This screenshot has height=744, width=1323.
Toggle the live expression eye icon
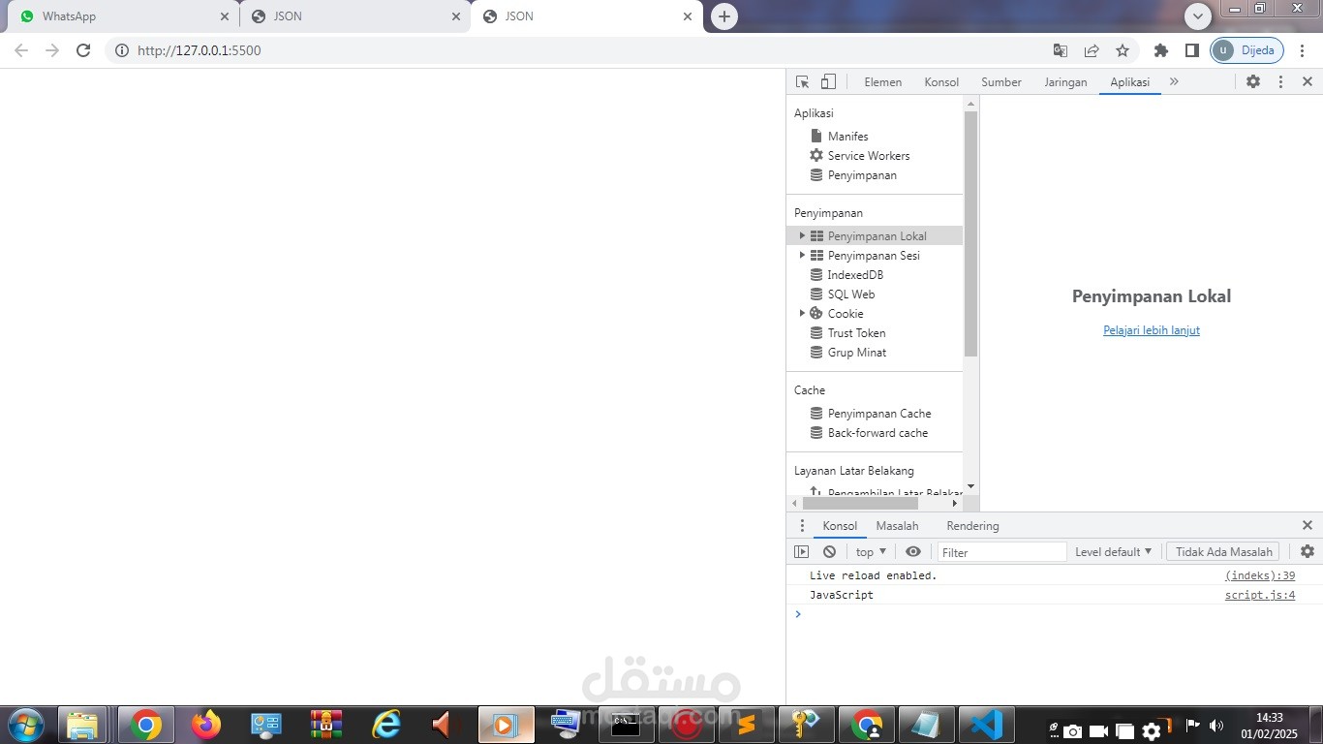coord(913,552)
